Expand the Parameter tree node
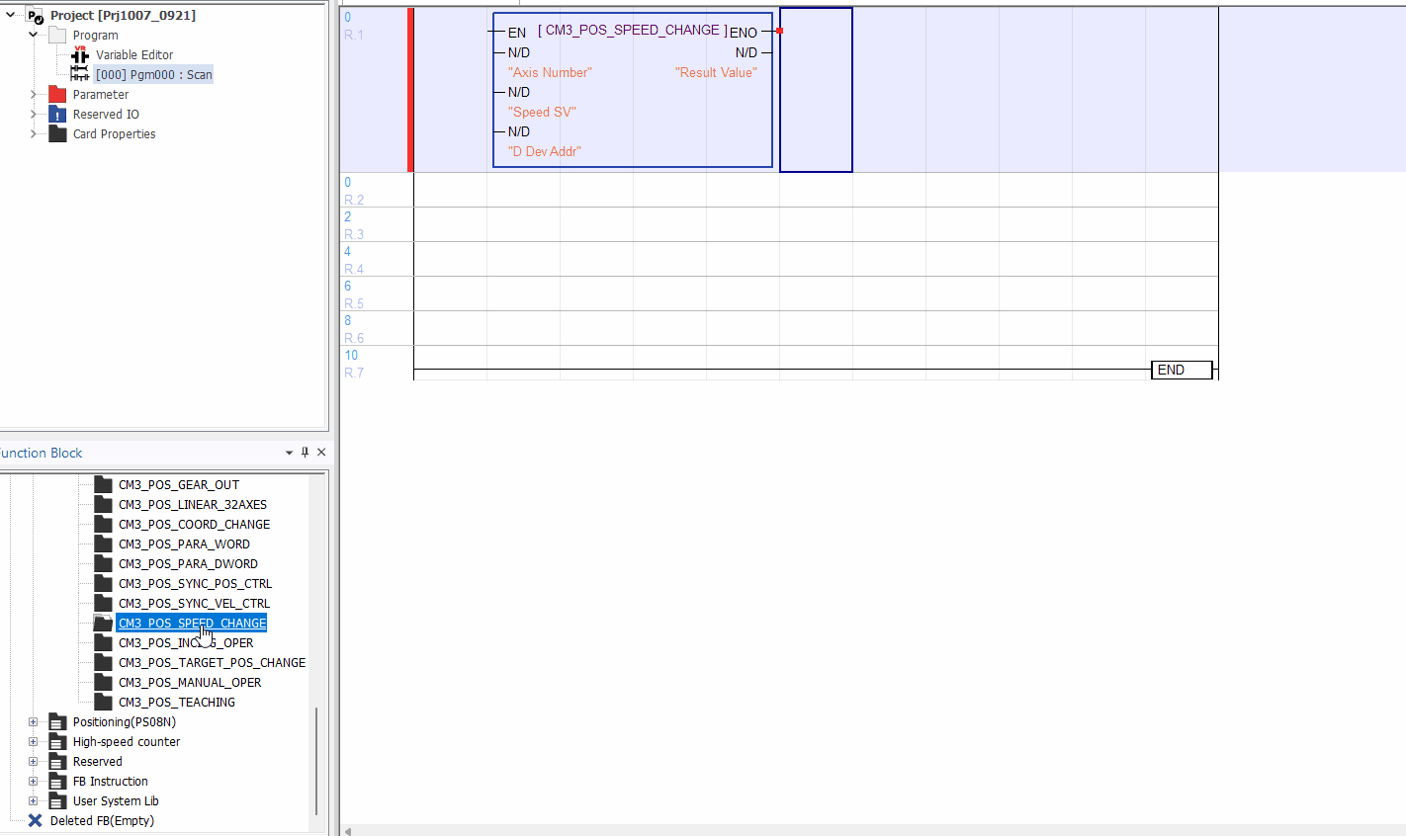The width and height of the screenshot is (1406, 836). (x=34, y=95)
